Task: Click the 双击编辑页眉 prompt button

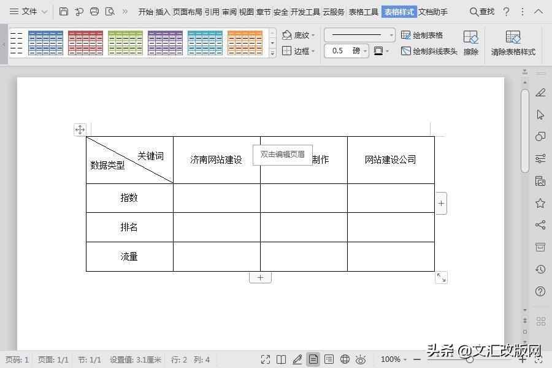Action: pyautogui.click(x=282, y=155)
